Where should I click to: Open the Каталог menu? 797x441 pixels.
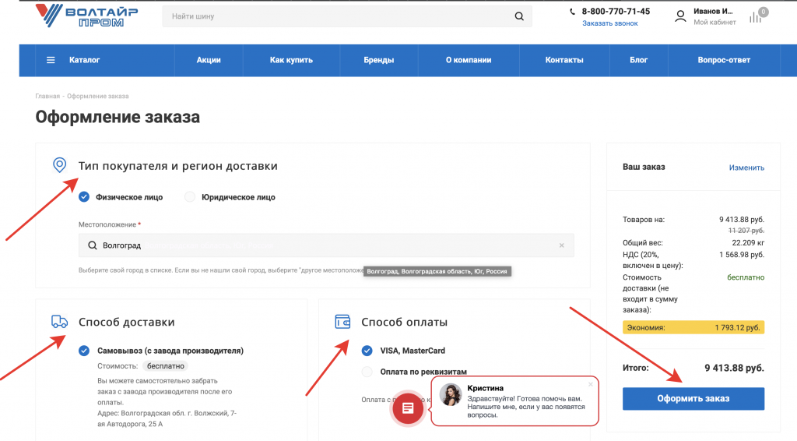(74, 60)
